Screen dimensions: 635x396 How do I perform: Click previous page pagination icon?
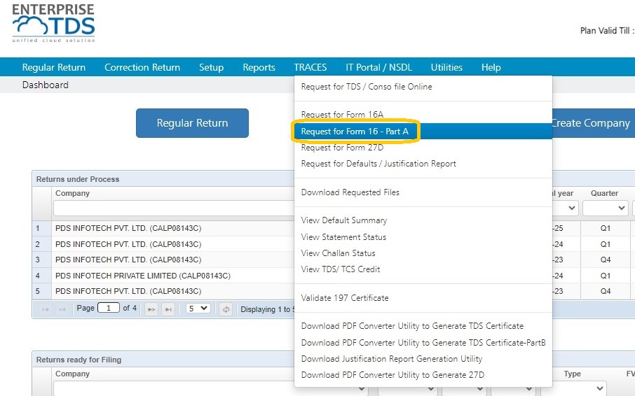62,309
